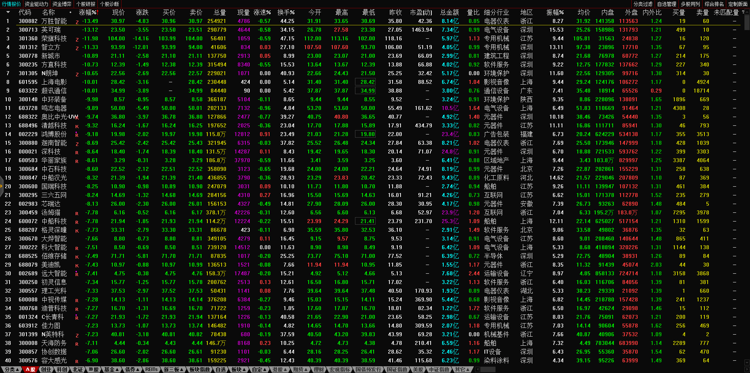Select stock row 英可瑞 300713

[51, 30]
